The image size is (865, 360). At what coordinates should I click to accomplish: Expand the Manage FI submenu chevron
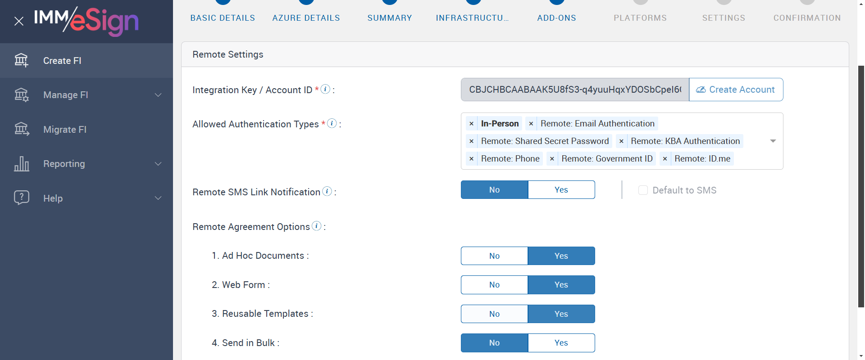coord(158,95)
